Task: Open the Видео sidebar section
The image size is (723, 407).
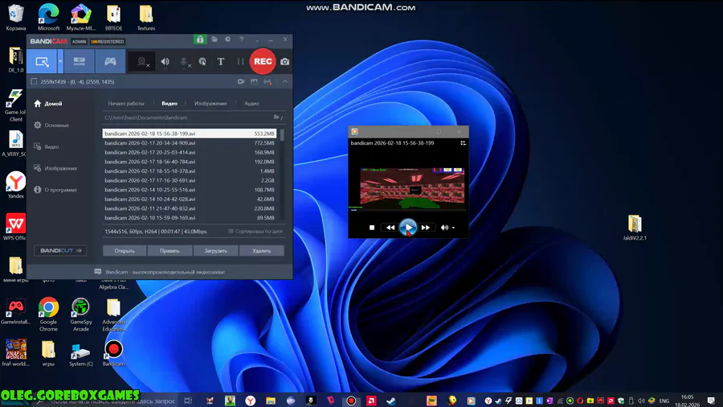Action: pyautogui.click(x=46, y=146)
